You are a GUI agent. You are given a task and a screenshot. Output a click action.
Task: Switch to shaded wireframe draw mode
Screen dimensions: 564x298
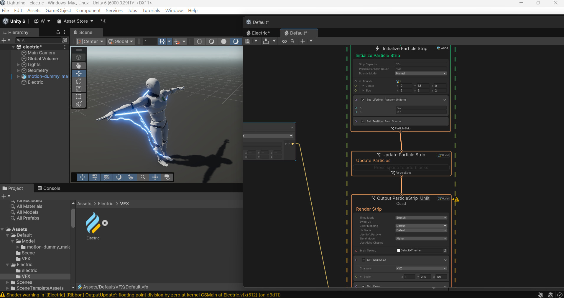tap(212, 41)
